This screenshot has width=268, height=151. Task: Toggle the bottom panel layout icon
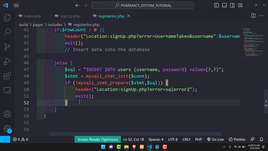pos(224,5)
